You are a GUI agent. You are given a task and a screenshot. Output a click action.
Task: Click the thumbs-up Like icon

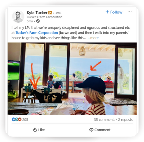(35, 130)
